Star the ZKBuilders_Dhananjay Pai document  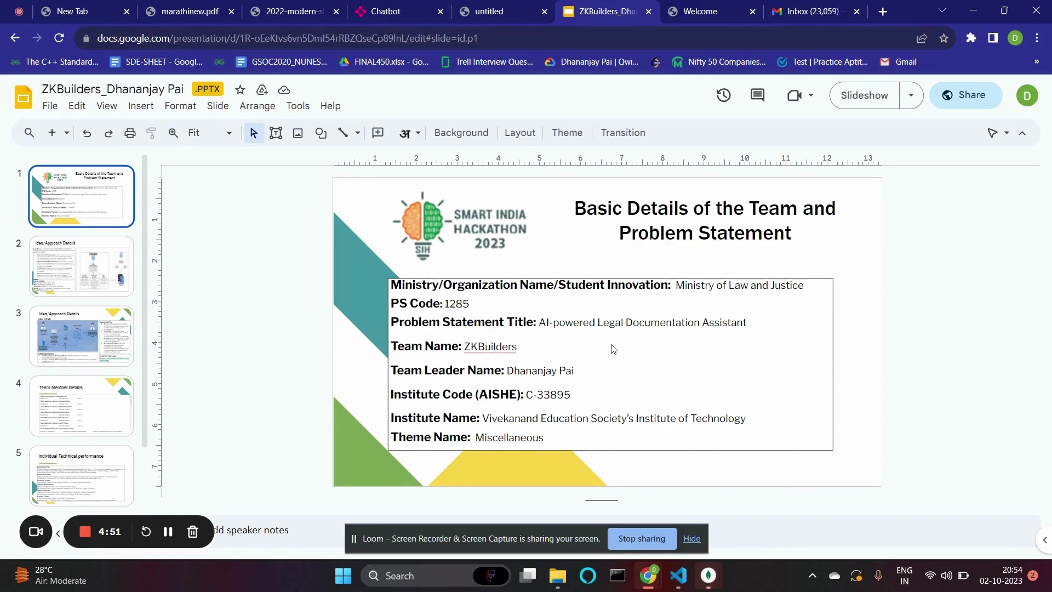coord(240,89)
